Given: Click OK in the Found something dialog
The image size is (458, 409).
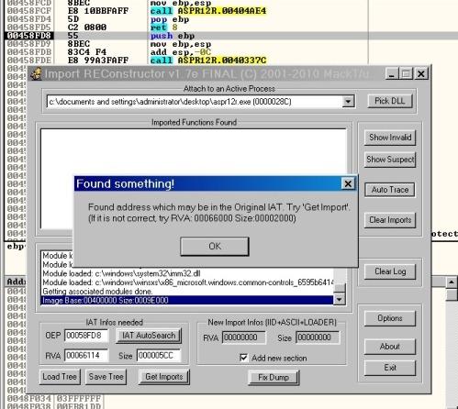Looking at the screenshot, I should 215,247.
